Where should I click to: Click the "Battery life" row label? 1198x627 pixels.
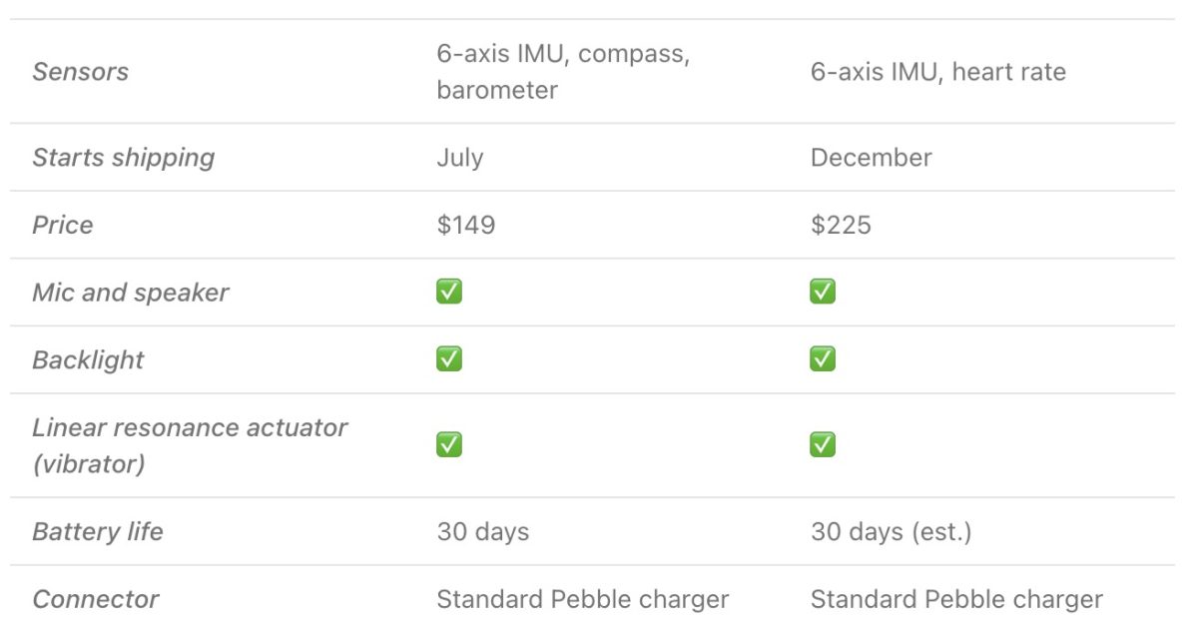pos(97,531)
